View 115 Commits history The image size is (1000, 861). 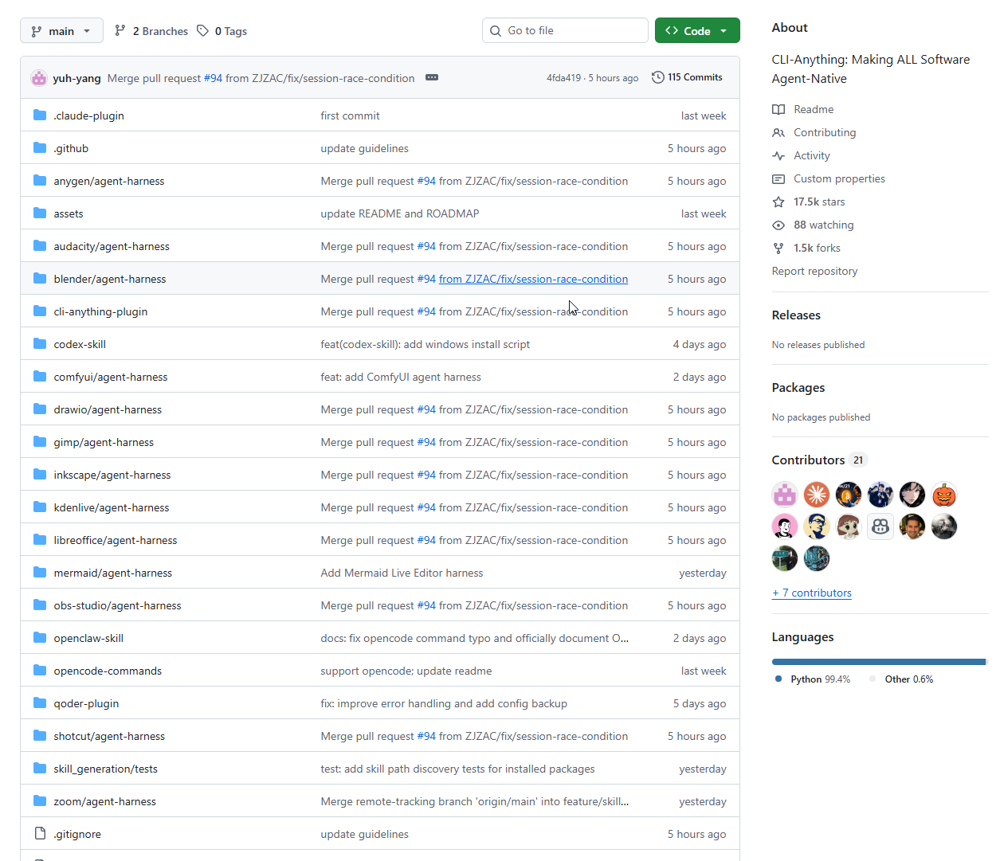pyautogui.click(x=687, y=77)
